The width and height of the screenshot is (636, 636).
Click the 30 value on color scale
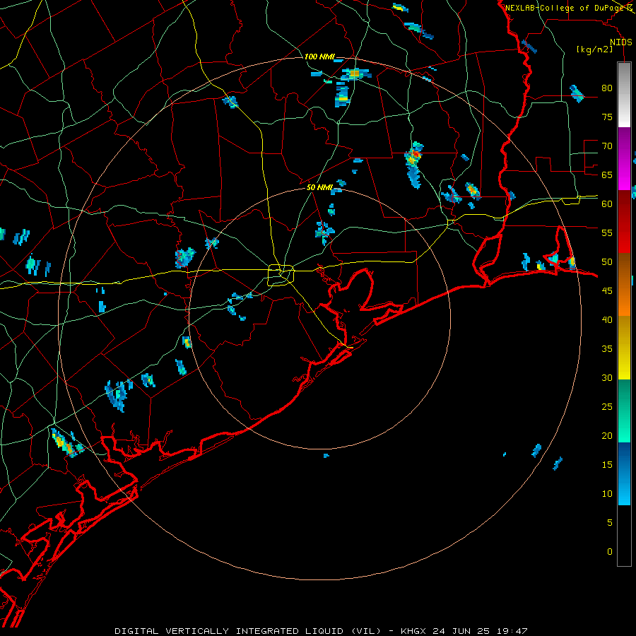click(x=607, y=377)
